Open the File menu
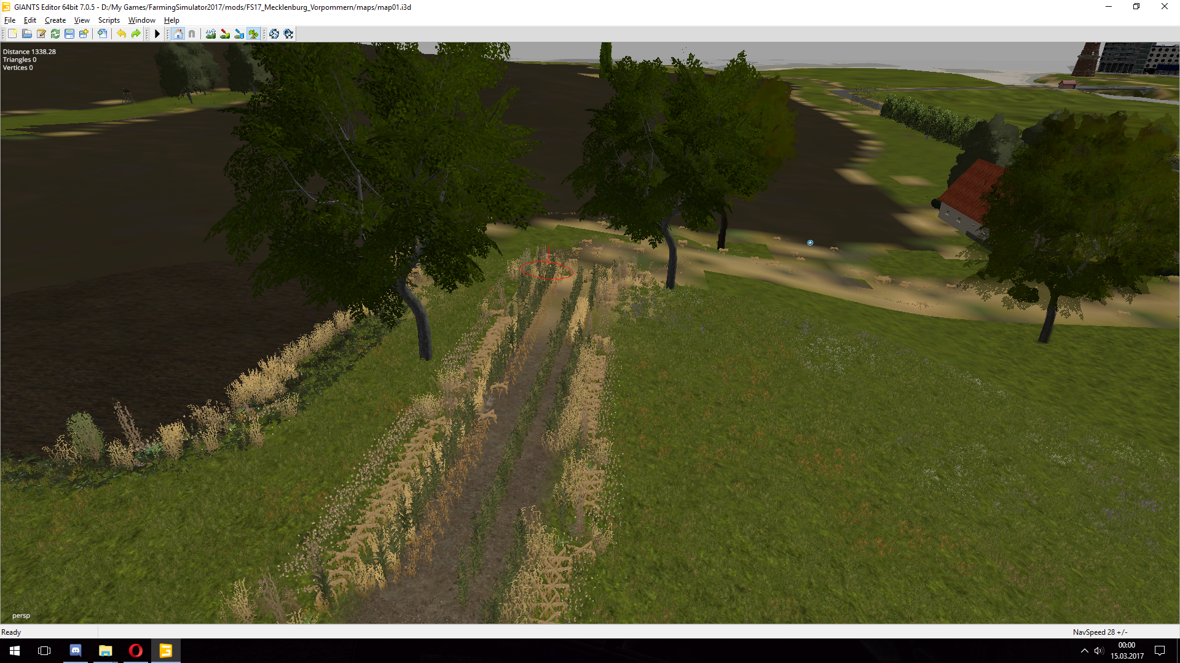Image resolution: width=1180 pixels, height=663 pixels. click(x=10, y=20)
